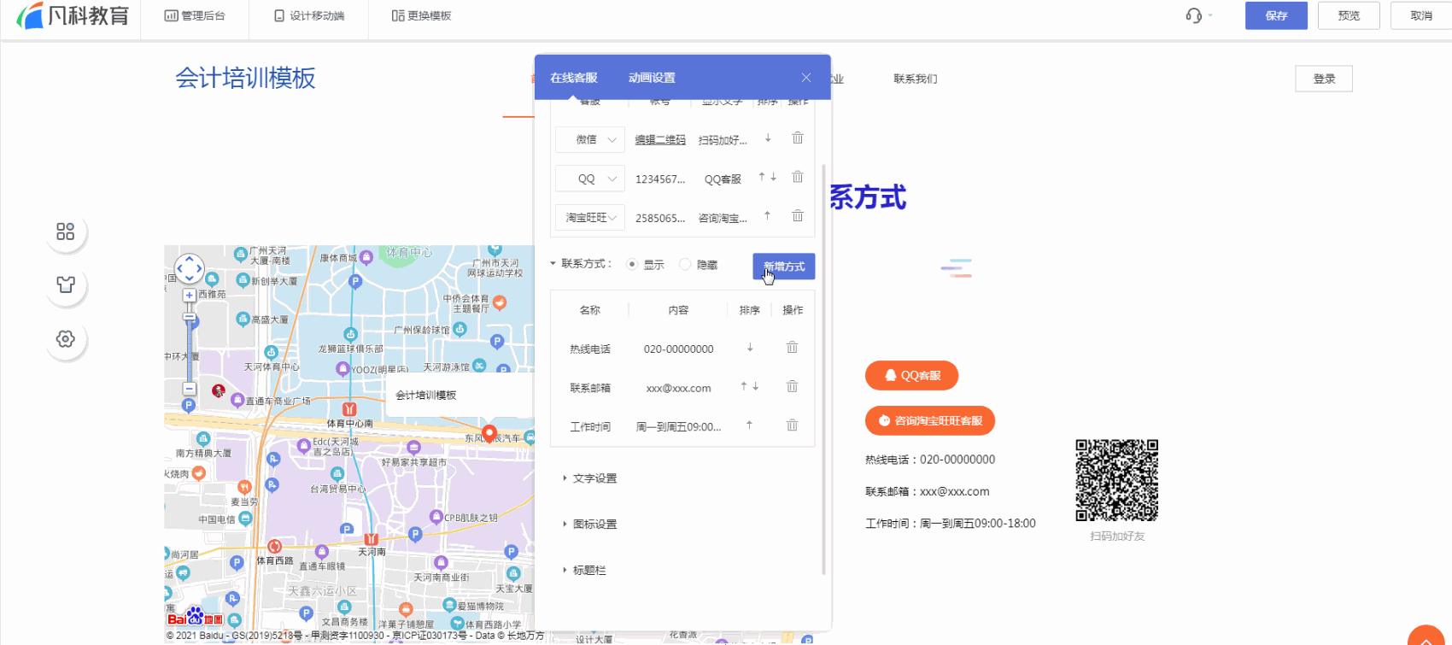Select the 显示 radio for 联系方式
This screenshot has height=645, width=1452.
pyautogui.click(x=632, y=265)
